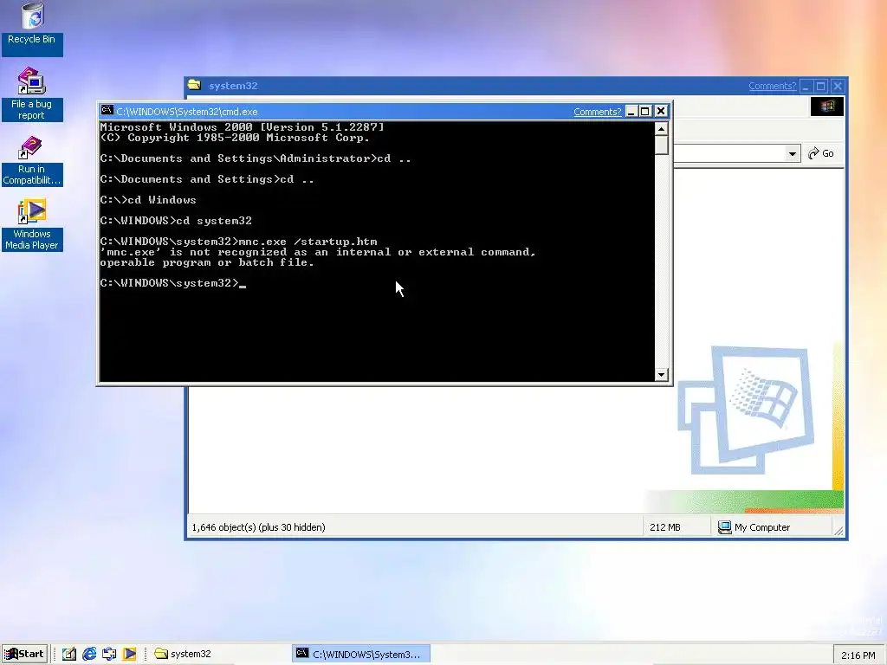The height and width of the screenshot is (665, 887).
Task: Click the 'operable program or batch file' line
Action: (207, 262)
